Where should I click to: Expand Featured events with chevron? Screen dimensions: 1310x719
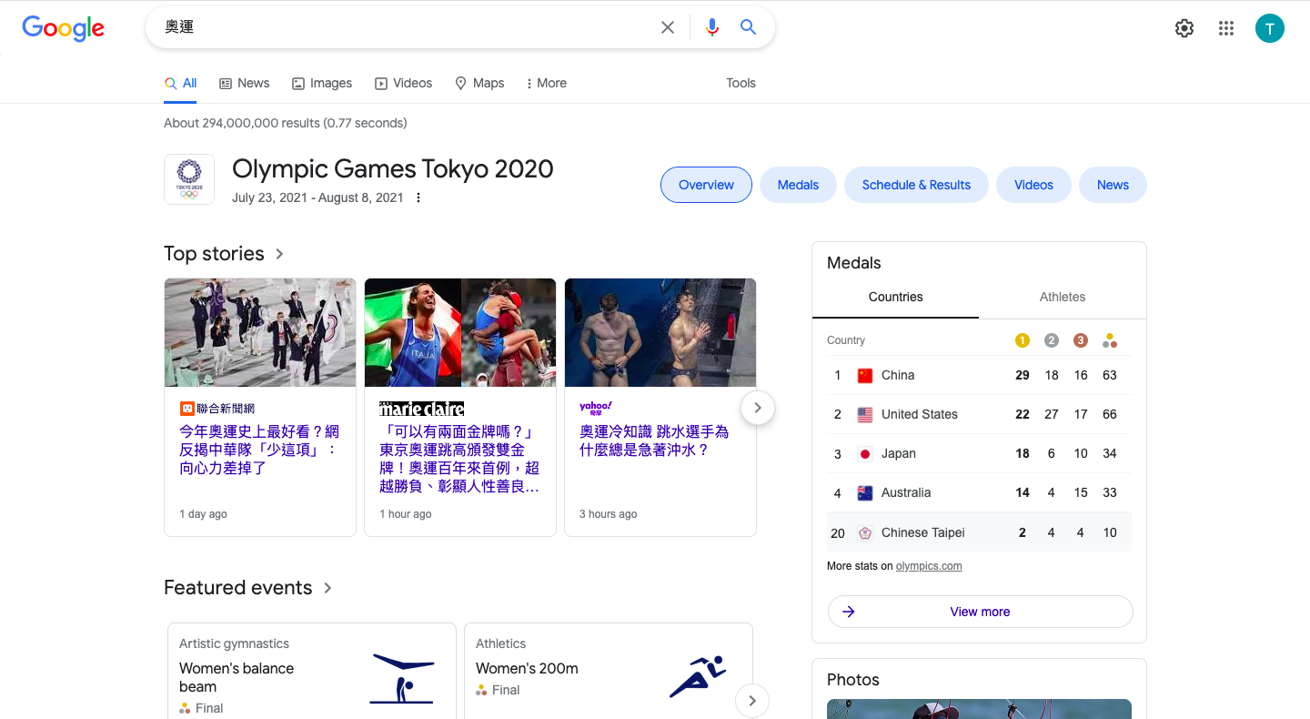pyautogui.click(x=327, y=588)
